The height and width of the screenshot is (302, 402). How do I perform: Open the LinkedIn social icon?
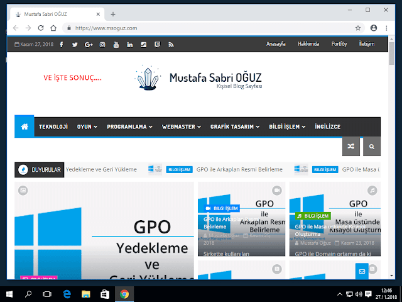tap(130, 45)
